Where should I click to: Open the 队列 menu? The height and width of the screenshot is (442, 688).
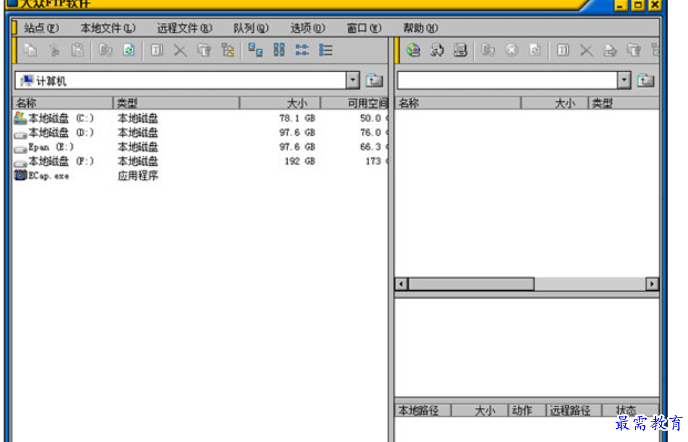tap(251, 28)
